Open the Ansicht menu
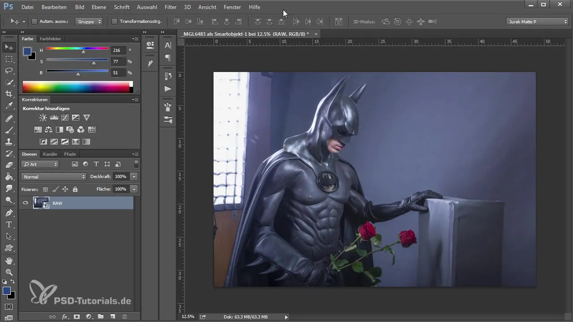Screen dimensions: 573x322 pos(207,7)
